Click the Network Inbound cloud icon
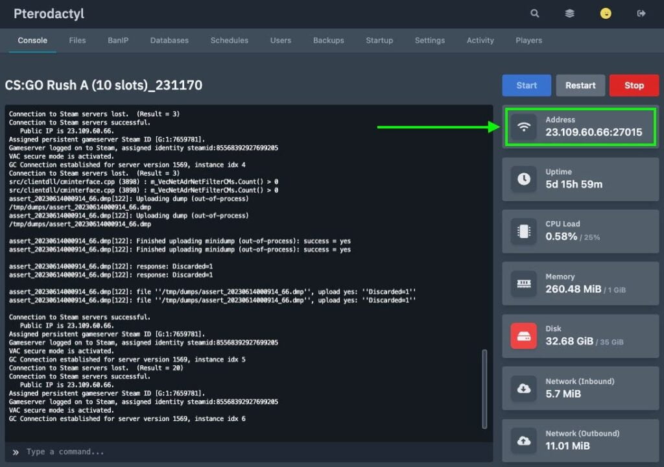The width and height of the screenshot is (664, 467). 524,388
